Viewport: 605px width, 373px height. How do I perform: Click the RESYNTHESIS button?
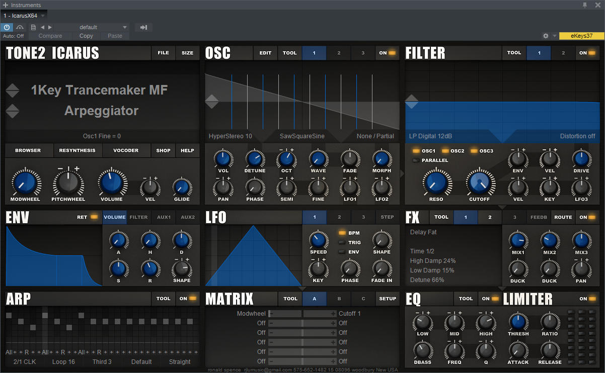point(77,150)
